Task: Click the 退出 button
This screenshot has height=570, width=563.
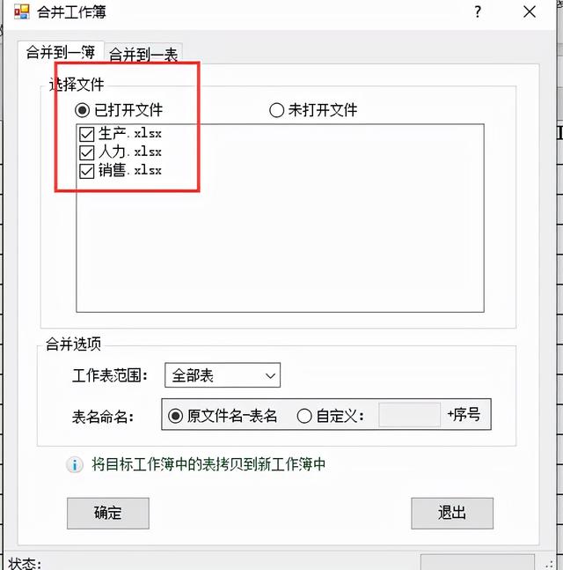Action: pos(452,513)
